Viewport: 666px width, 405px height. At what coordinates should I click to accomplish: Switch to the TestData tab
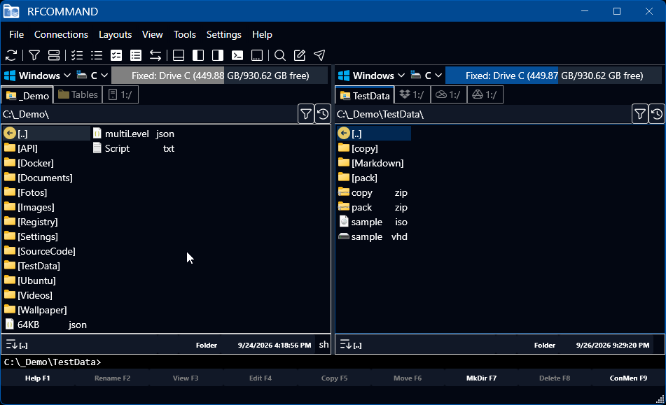click(x=365, y=95)
